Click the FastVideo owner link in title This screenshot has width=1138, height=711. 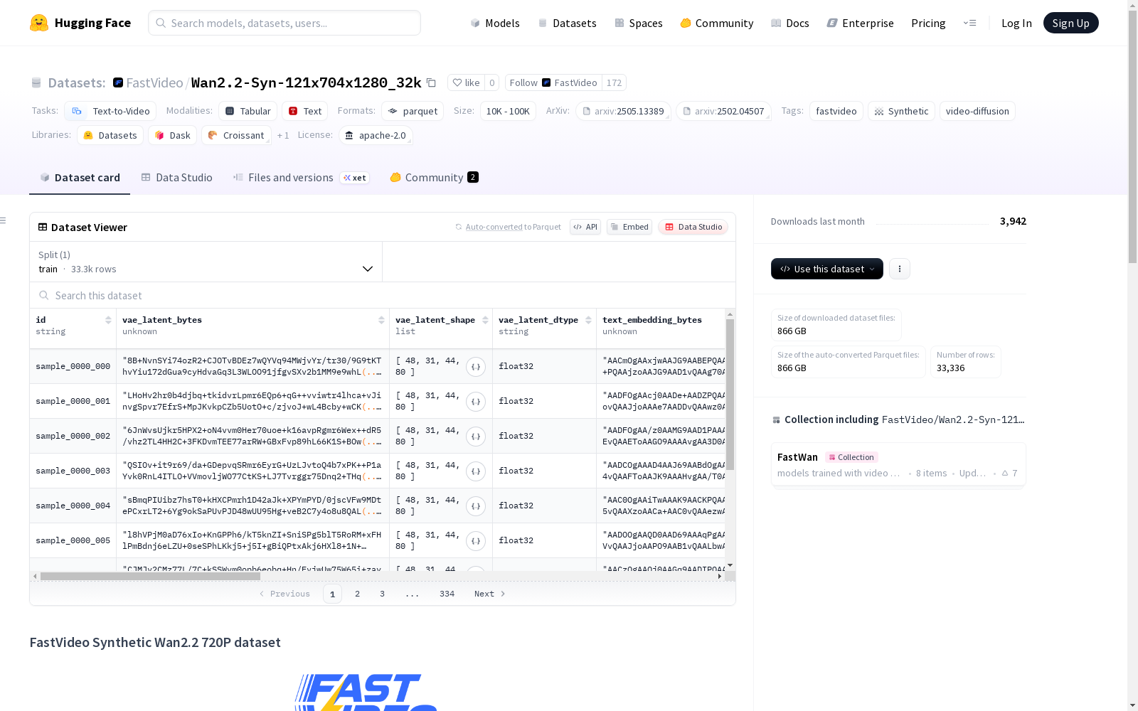tap(154, 82)
